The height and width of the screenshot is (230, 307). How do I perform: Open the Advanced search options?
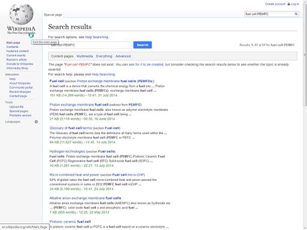pos(123,56)
